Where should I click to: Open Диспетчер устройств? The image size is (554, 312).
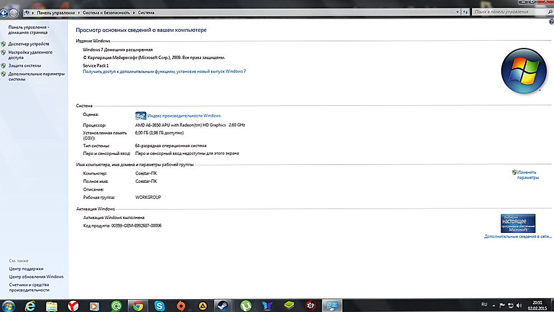coord(28,44)
